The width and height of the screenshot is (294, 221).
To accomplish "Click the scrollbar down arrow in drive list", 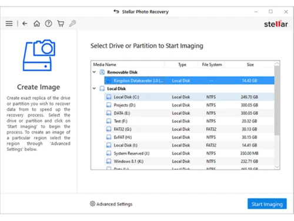I will click(277, 167).
